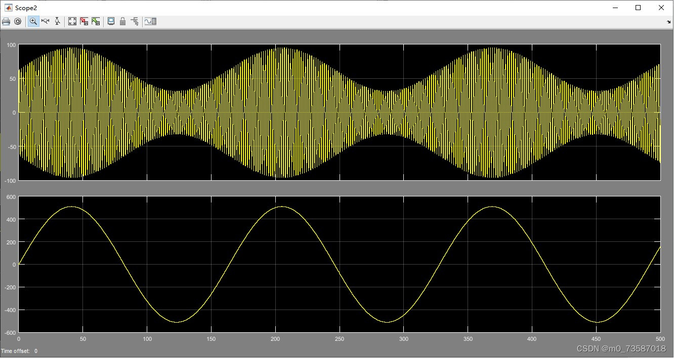Screen dimensions: 674x358
Task: Click the top modulated signal plot
Action: pyautogui.click(x=340, y=112)
